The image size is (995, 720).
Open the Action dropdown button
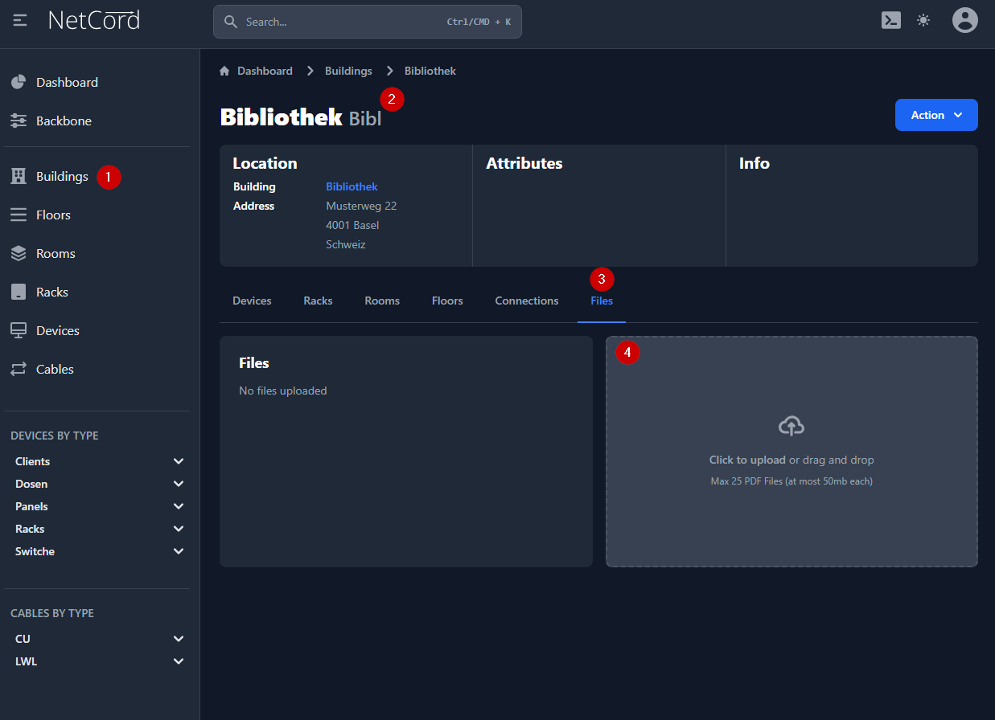point(935,115)
